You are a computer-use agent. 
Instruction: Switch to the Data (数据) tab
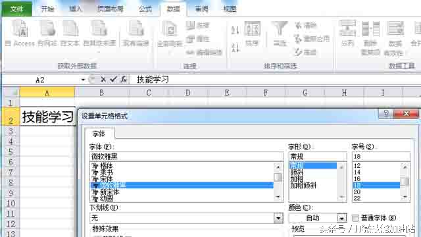[x=174, y=9]
